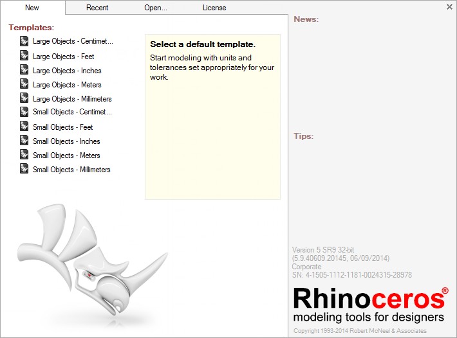Image resolution: width=457 pixels, height=338 pixels.
Task: Click the "Version 5 SR9 32-bit" text
Action: (x=323, y=250)
